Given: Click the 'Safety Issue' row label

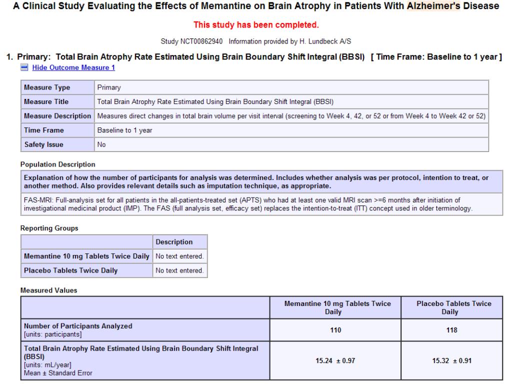Looking at the screenshot, I should coord(43,144).
